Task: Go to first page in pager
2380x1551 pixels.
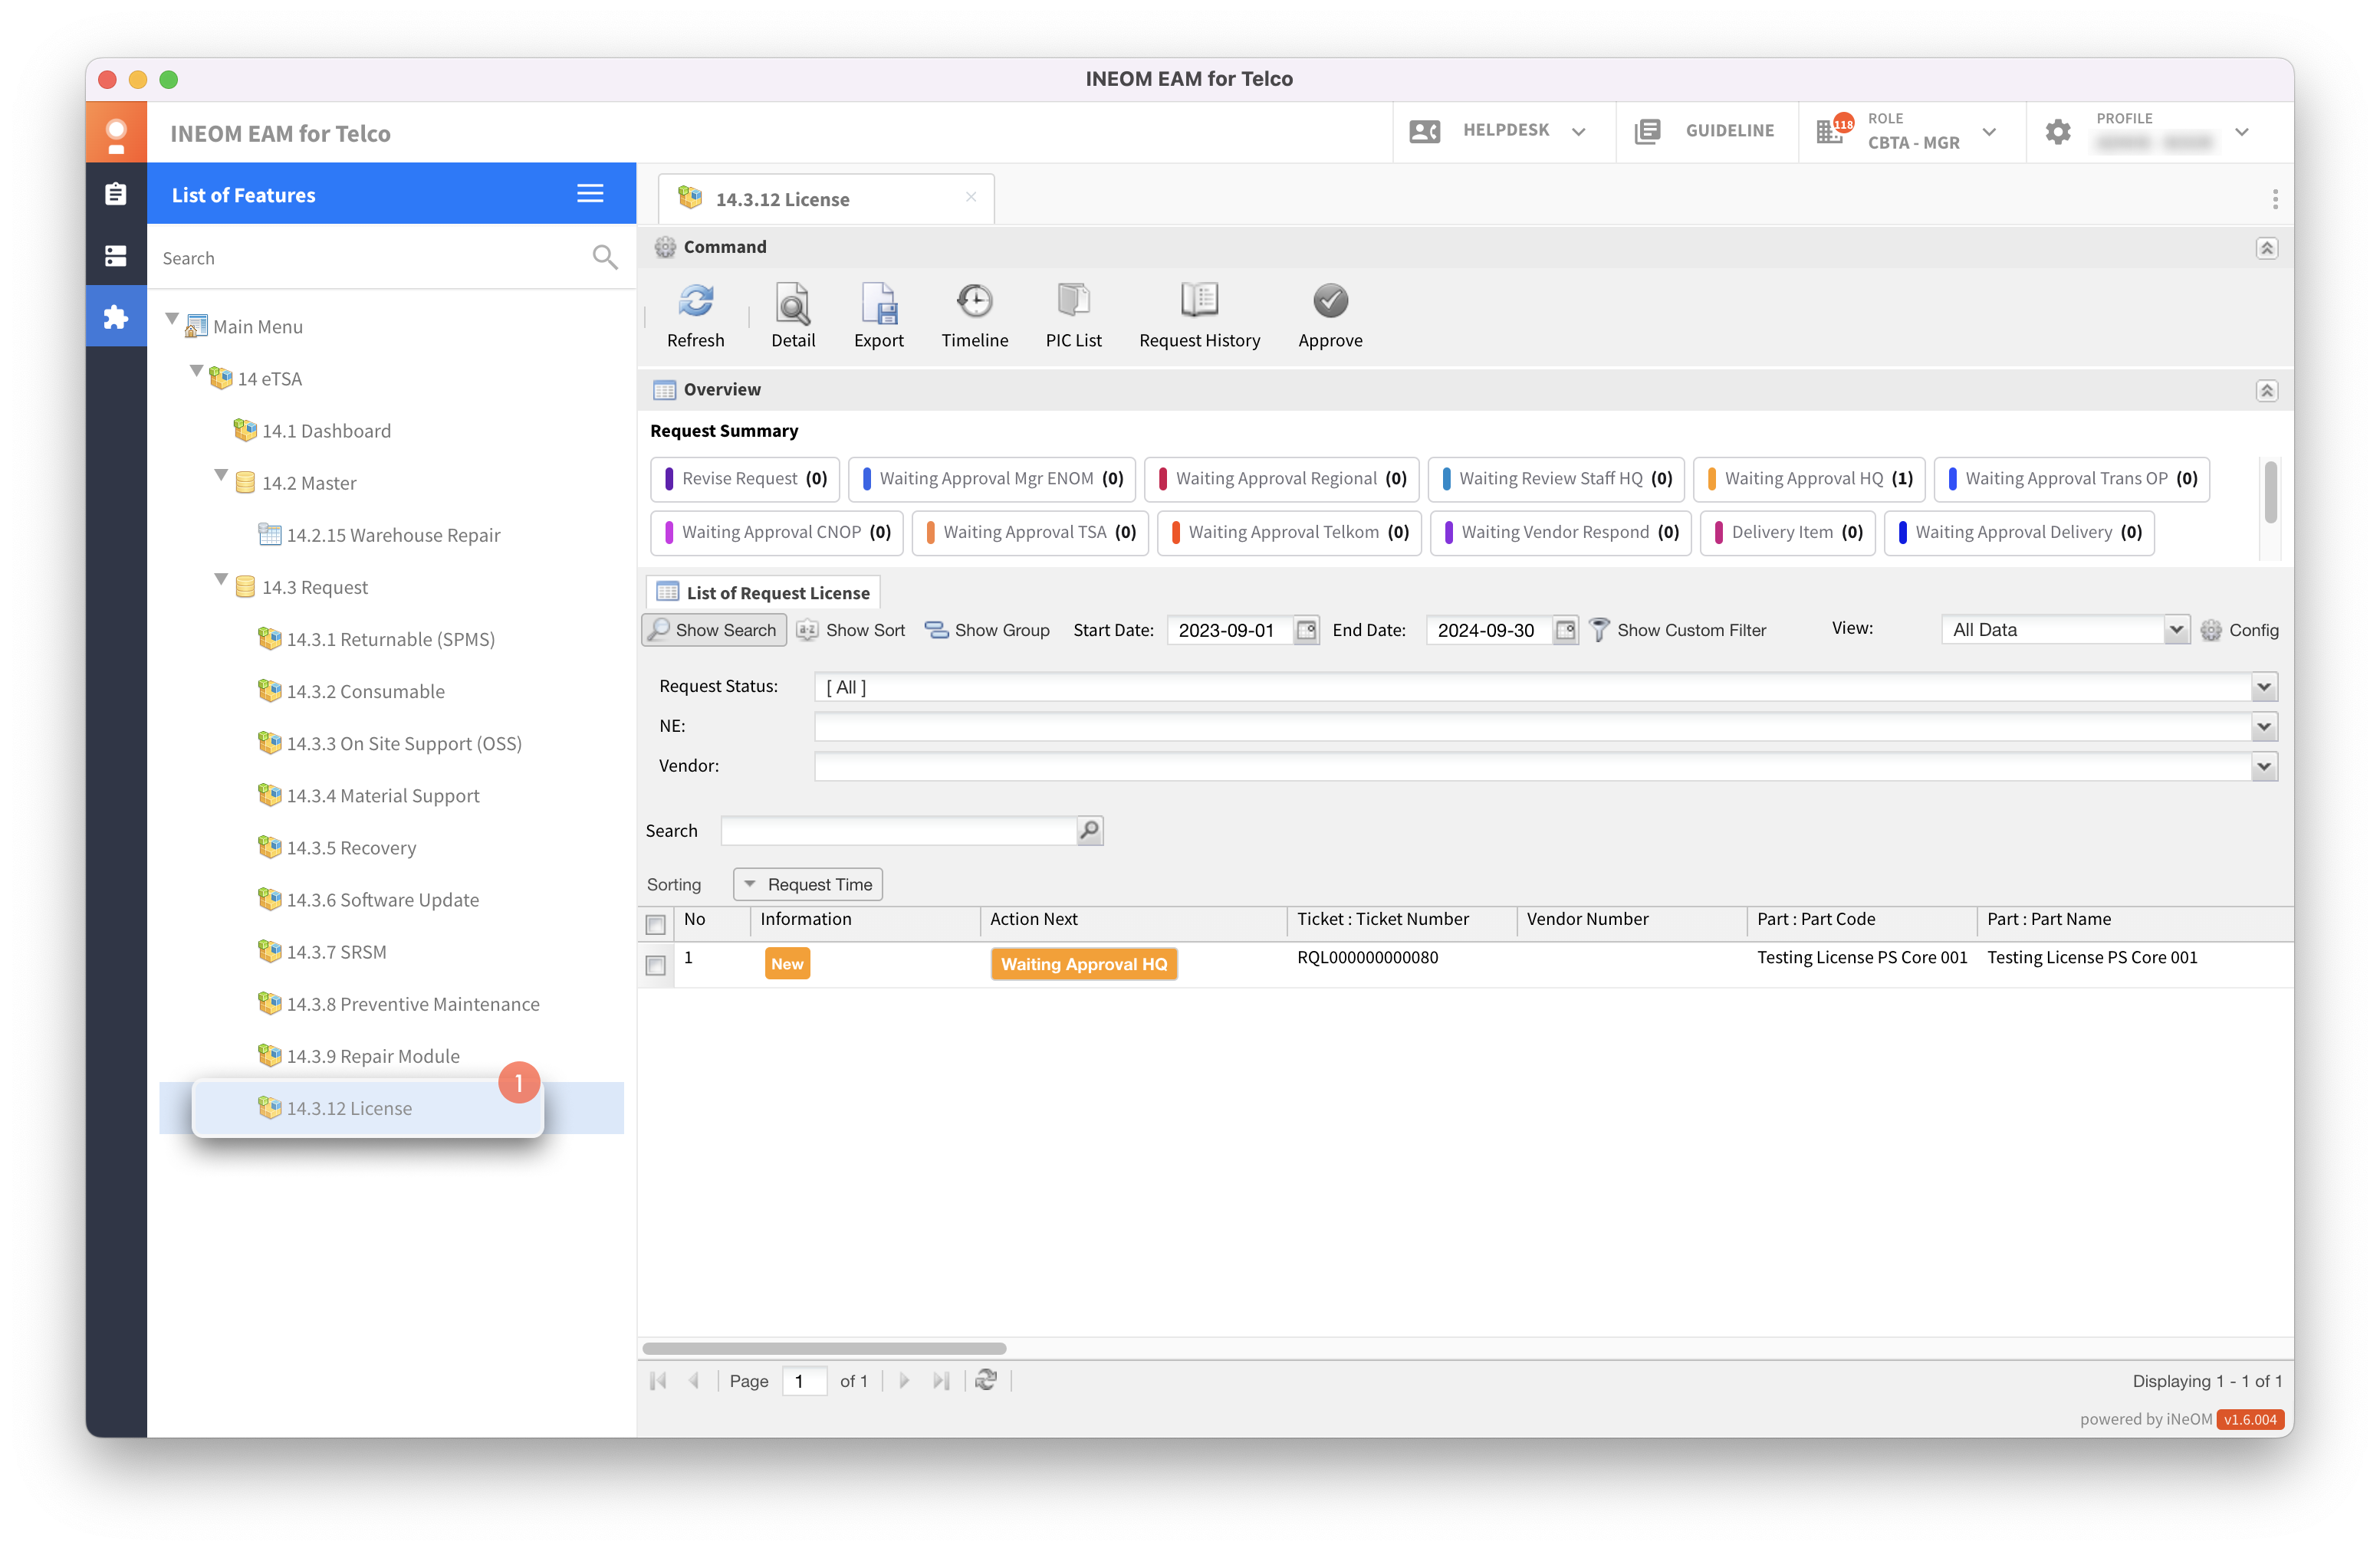Action: [x=658, y=1381]
